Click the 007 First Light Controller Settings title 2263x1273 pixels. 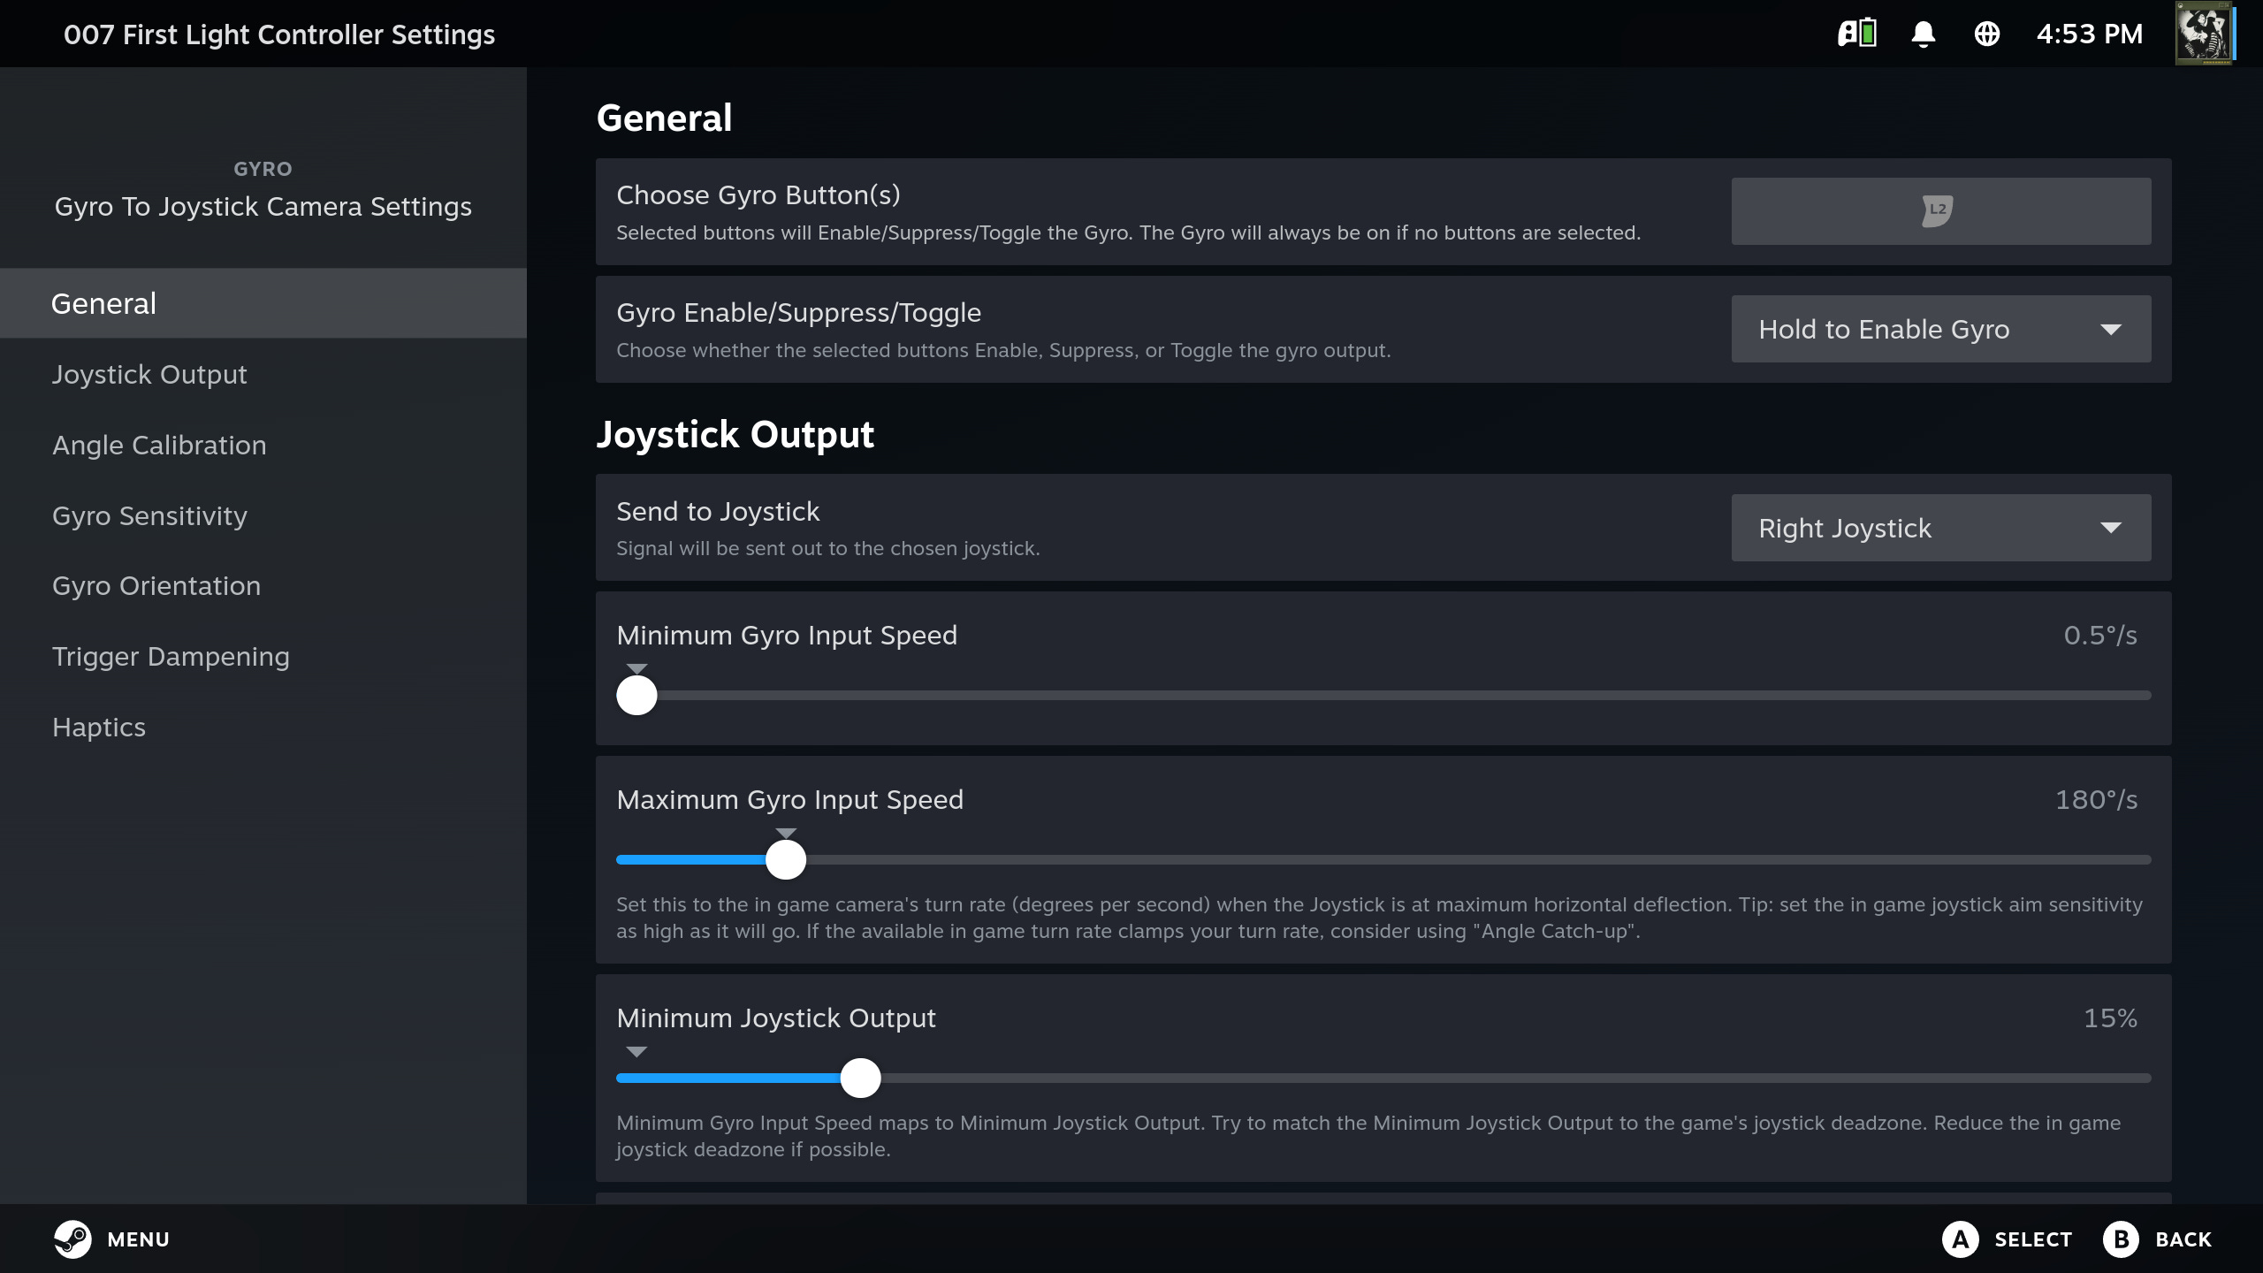click(279, 34)
